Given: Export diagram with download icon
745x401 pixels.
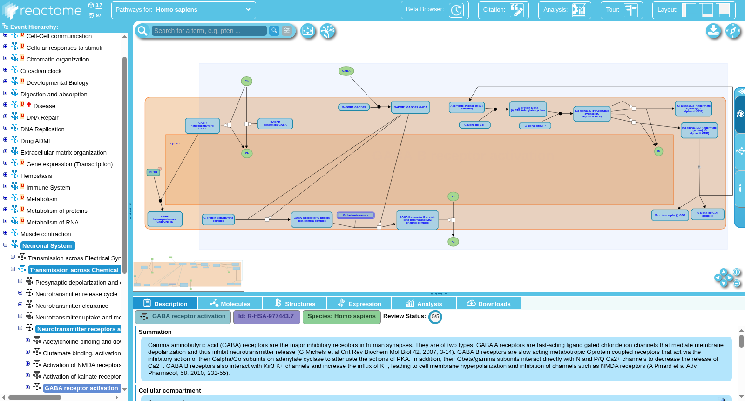Looking at the screenshot, I should pyautogui.click(x=713, y=31).
